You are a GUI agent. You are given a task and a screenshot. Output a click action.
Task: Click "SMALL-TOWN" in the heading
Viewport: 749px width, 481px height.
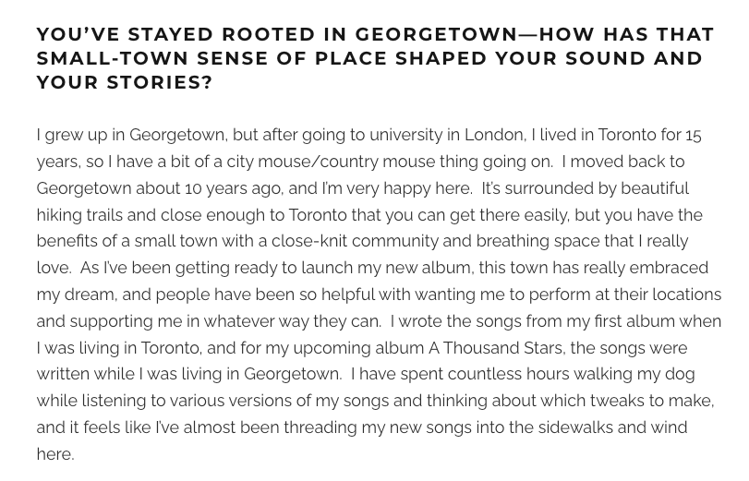[98, 58]
